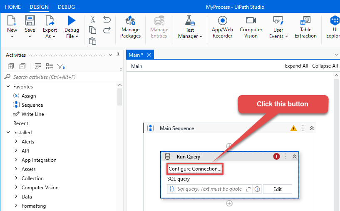Click Configure Connection button
This screenshot has height=211, width=340.
pyautogui.click(x=195, y=169)
